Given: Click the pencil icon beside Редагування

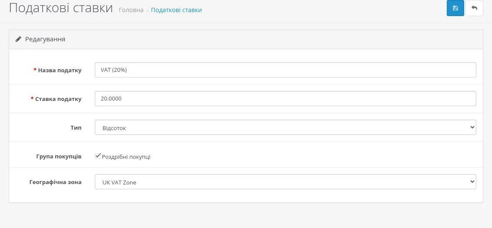Looking at the screenshot, I should coord(19,39).
